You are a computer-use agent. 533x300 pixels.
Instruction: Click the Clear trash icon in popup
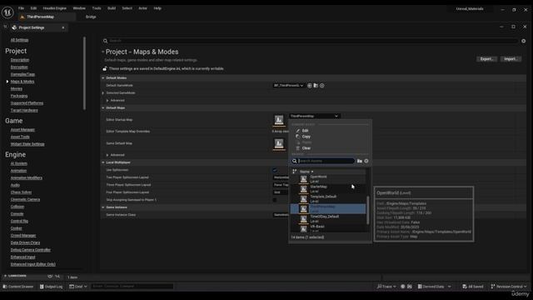[x=298, y=148]
